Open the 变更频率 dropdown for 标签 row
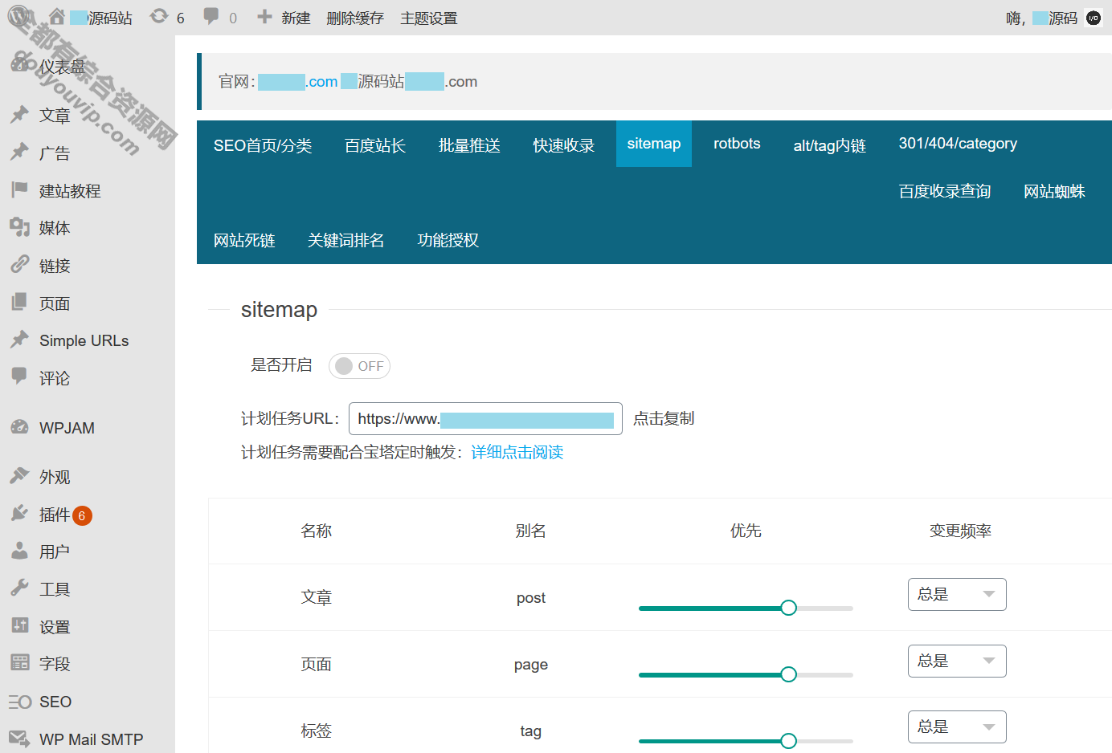Image resolution: width=1112 pixels, height=753 pixels. [957, 727]
